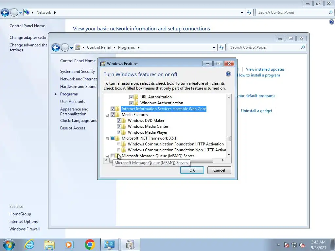Open the Windows Start menu
Image resolution: width=335 pixels, height=251 pixels.
[9, 244]
